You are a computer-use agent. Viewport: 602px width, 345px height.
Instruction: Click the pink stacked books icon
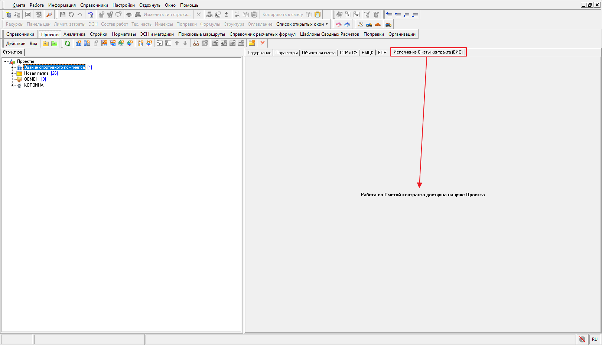[x=339, y=24]
